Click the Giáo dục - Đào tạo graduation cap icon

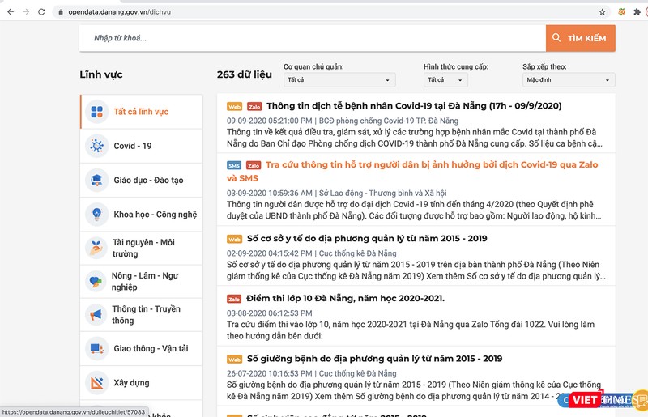(x=97, y=180)
